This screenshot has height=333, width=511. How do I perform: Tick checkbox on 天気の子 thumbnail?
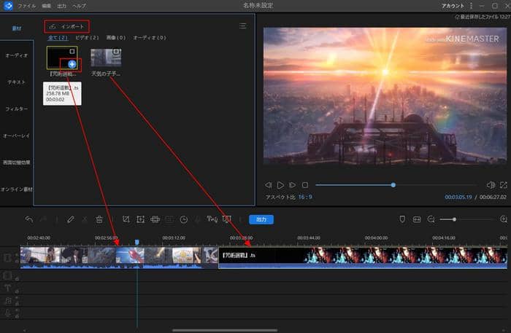coord(115,52)
